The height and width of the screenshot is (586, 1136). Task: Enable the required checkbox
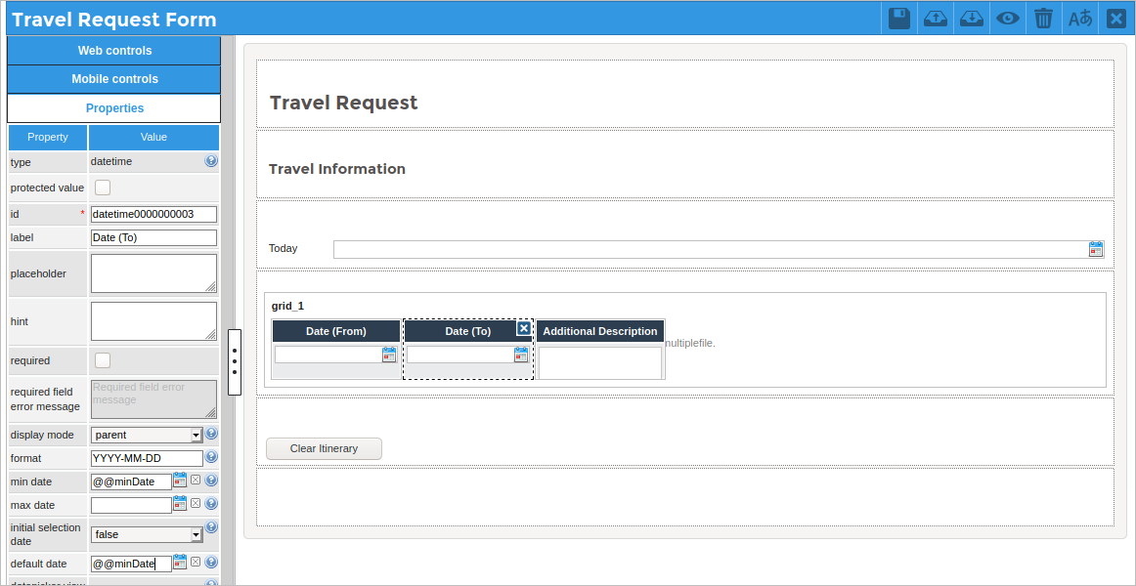point(102,360)
